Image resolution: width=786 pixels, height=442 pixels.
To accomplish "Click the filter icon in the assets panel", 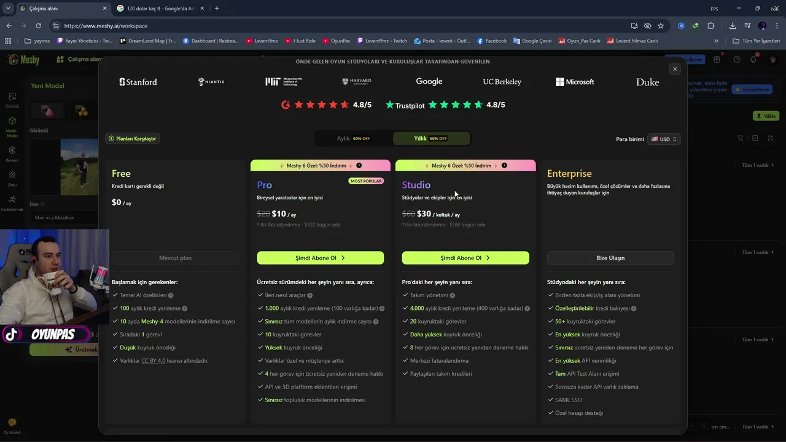I will coord(740,138).
